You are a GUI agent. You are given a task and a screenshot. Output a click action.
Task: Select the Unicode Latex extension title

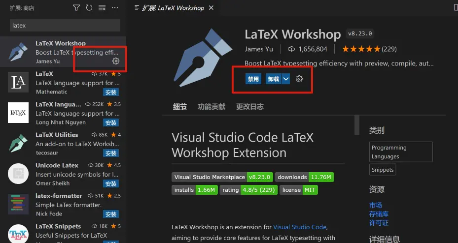tap(57, 165)
